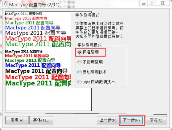This screenshot has width=172, height=130.
Task: Click the largest bold green preview line
Action: 38,83
